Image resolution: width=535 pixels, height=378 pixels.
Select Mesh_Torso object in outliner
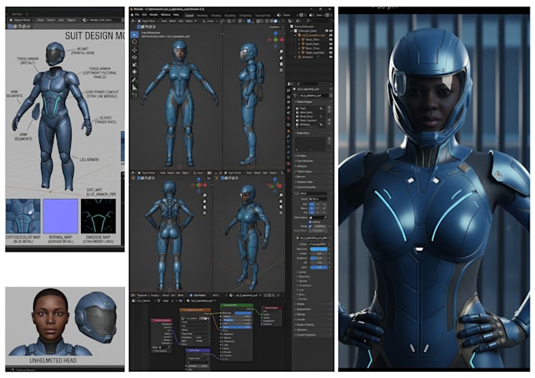point(312,49)
